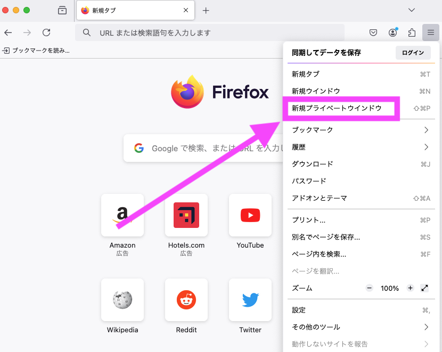Click the Firefox logo on page

pyautogui.click(x=187, y=92)
